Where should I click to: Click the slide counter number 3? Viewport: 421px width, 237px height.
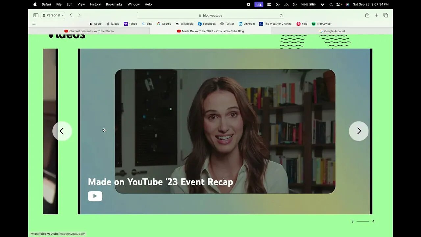pos(353,221)
